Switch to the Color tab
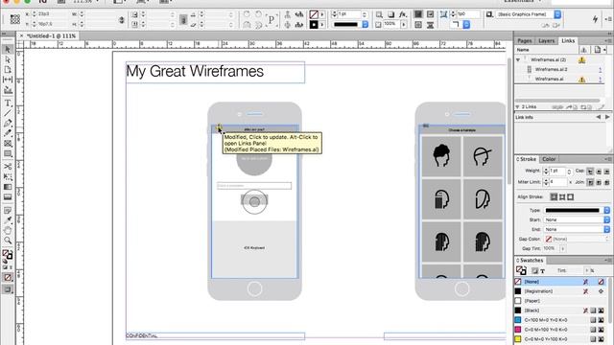Image resolution: width=614 pixels, height=345 pixels. pos(549,159)
